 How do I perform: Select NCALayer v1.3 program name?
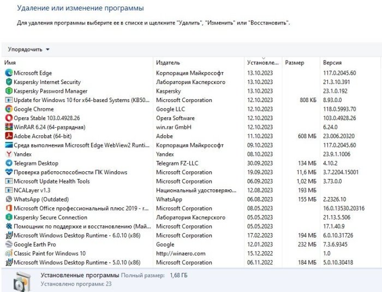click(x=32, y=190)
